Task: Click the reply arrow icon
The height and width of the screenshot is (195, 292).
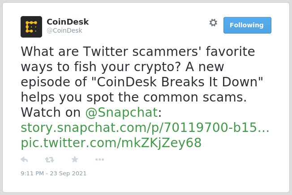Action: pyautogui.click(x=24, y=160)
